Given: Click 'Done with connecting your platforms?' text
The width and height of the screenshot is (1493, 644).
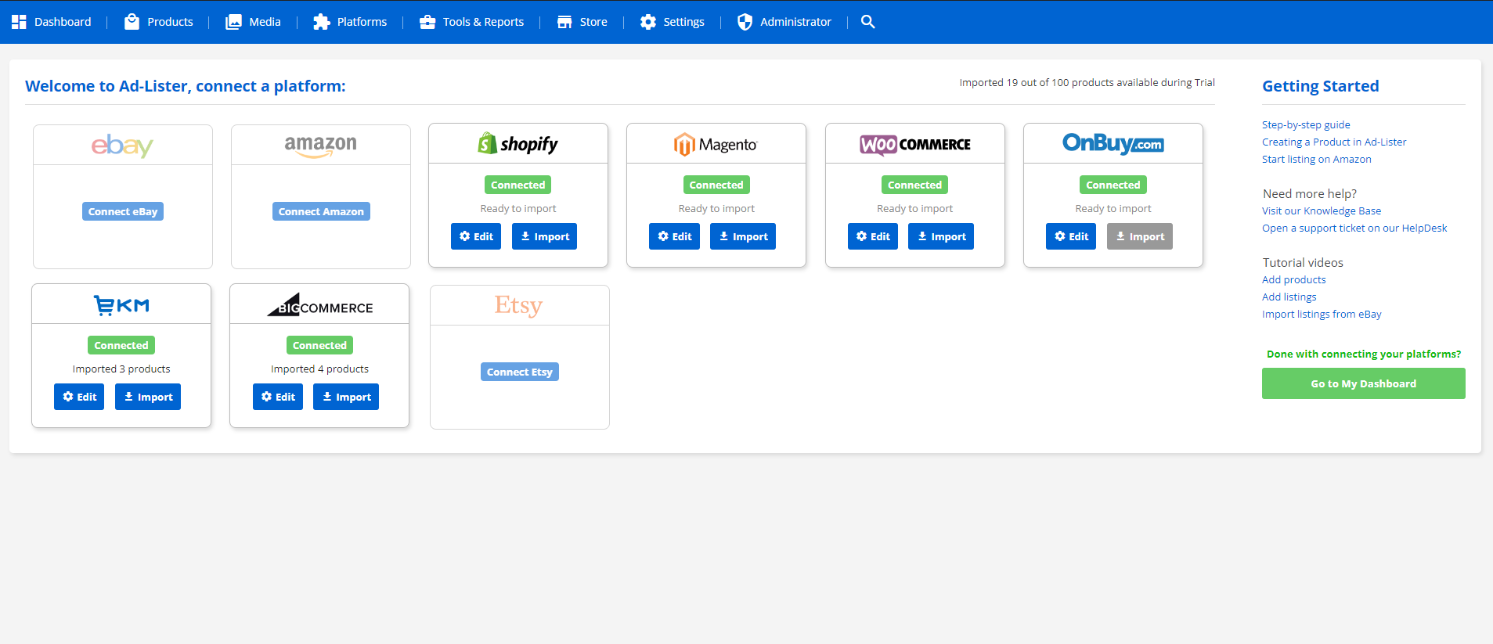Looking at the screenshot, I should (x=1364, y=354).
